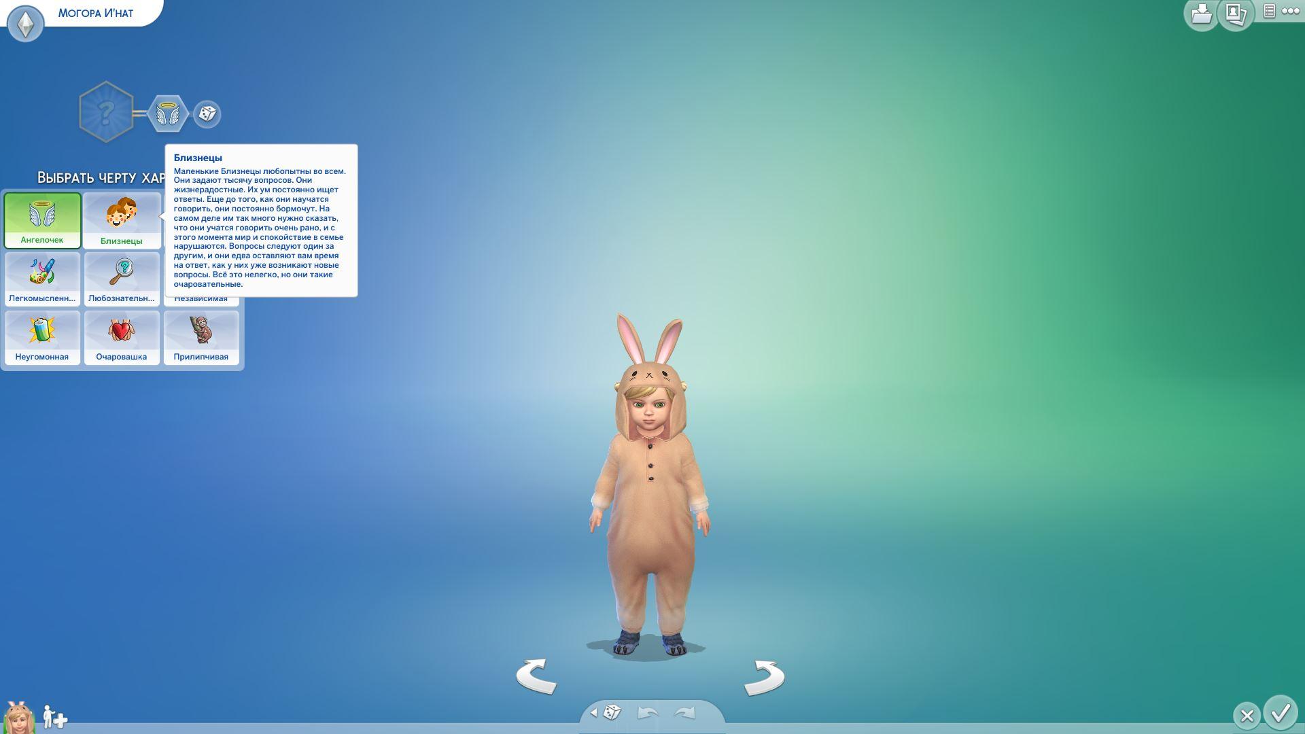Screen dimensions: 1305x734
Task: Randomize traits with dice near hexagon
Action: (207, 113)
